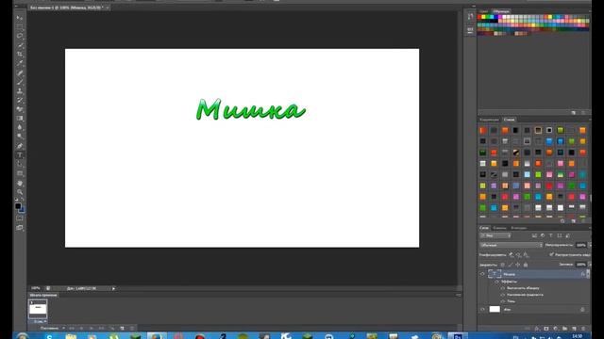
Task: Change screen mode from toolbar bottom
Action: pos(20,228)
